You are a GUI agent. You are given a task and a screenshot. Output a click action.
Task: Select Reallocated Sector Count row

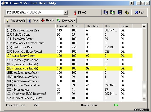(69, 43)
